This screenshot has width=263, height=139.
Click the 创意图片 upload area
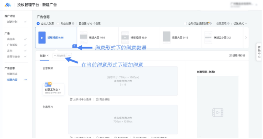(x=123, y=120)
